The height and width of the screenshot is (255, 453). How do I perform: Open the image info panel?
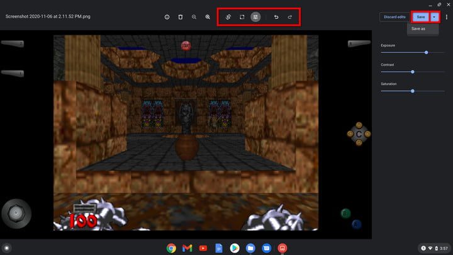coord(167,17)
